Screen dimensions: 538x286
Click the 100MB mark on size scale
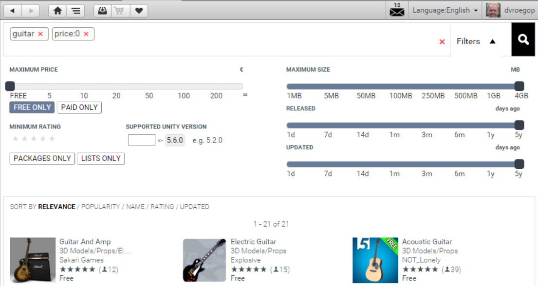coord(400,96)
